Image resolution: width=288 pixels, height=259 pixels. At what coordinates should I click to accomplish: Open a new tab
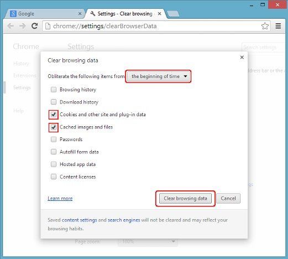[x=173, y=14]
